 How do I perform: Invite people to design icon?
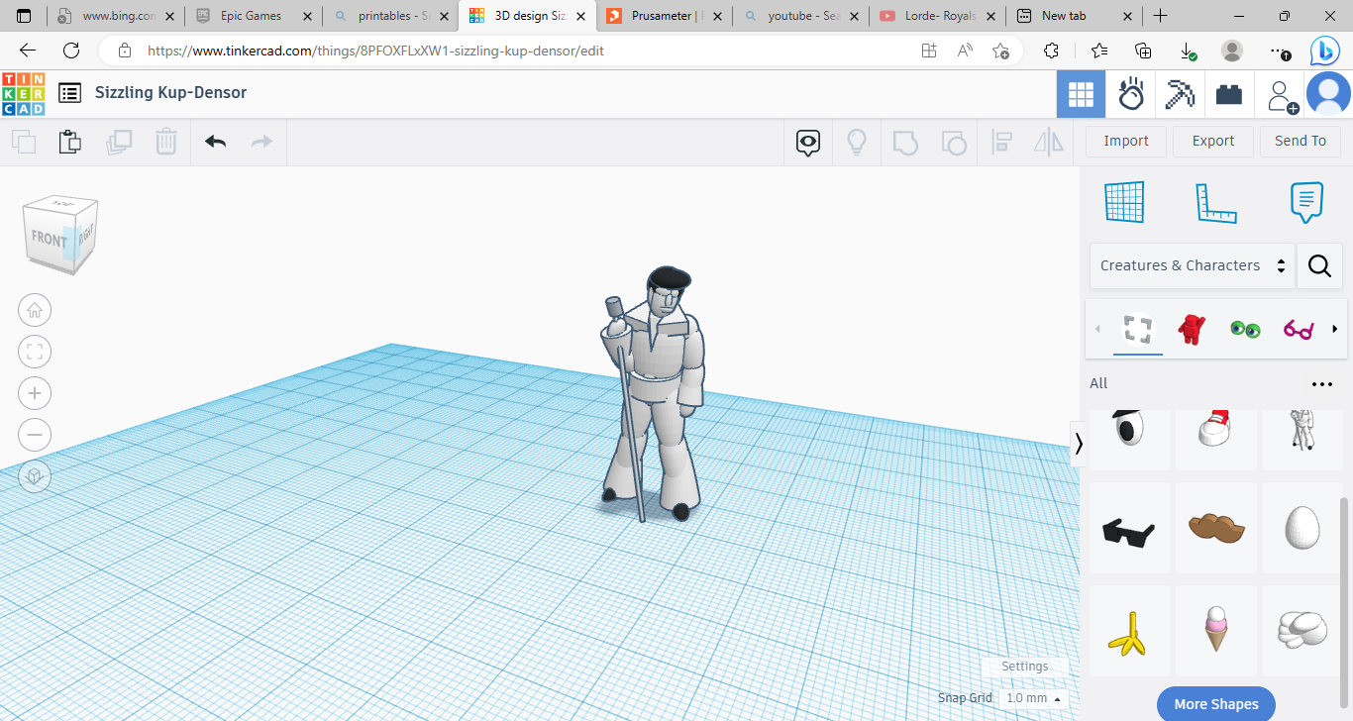(x=1281, y=95)
